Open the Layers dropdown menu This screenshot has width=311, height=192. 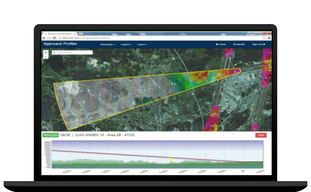[143, 45]
